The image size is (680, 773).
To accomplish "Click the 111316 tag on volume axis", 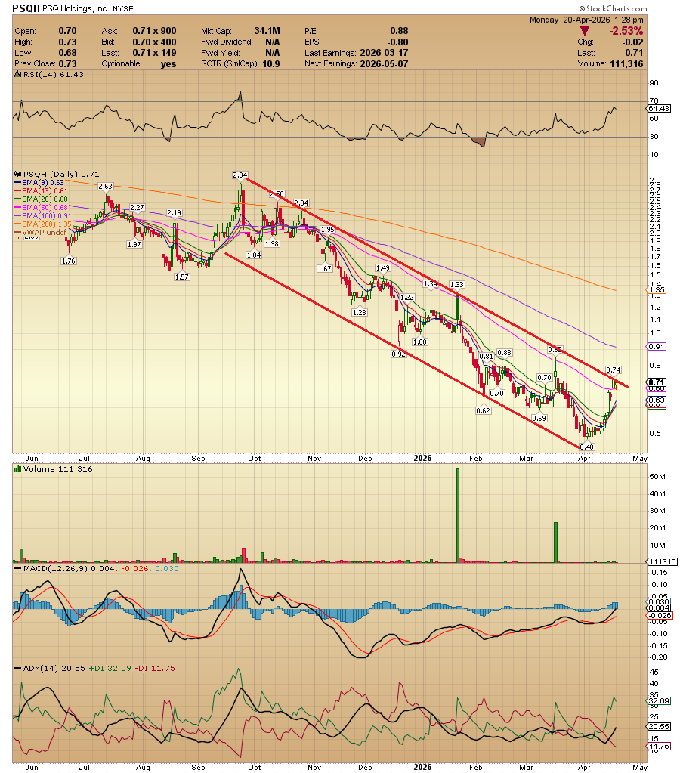I will (x=663, y=562).
